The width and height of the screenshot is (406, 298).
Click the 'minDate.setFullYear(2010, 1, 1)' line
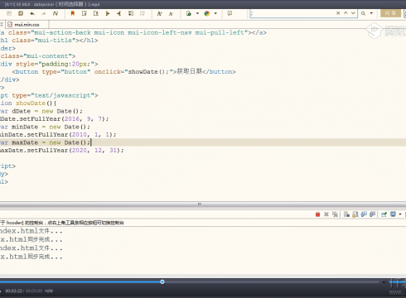coord(58,135)
